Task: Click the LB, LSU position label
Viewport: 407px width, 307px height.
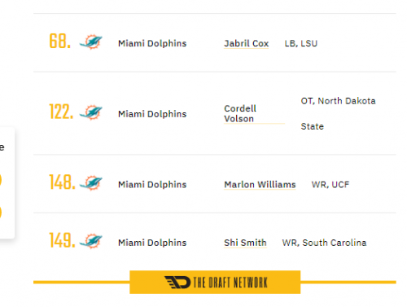Action: click(x=301, y=43)
